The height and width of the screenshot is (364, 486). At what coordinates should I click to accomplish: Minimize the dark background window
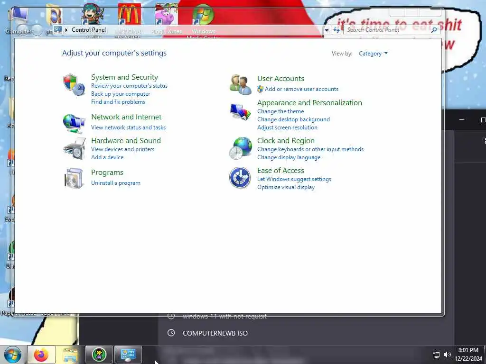[x=462, y=120]
